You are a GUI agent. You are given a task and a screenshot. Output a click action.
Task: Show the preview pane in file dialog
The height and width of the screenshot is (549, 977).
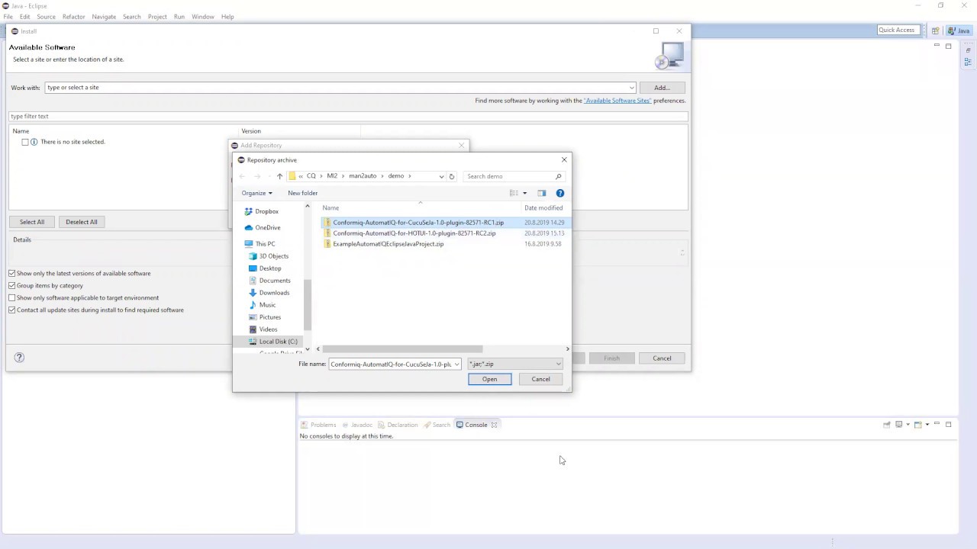pyautogui.click(x=541, y=193)
